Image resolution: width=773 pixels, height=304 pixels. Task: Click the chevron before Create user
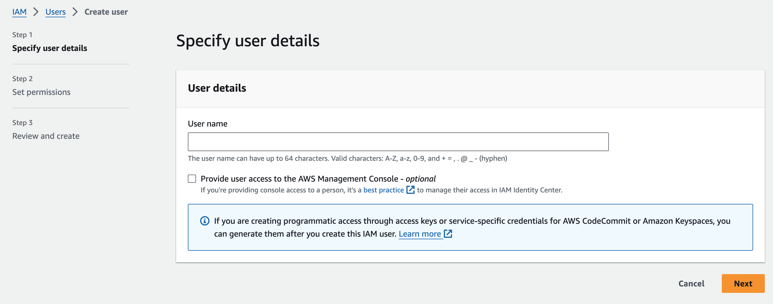[x=75, y=12]
